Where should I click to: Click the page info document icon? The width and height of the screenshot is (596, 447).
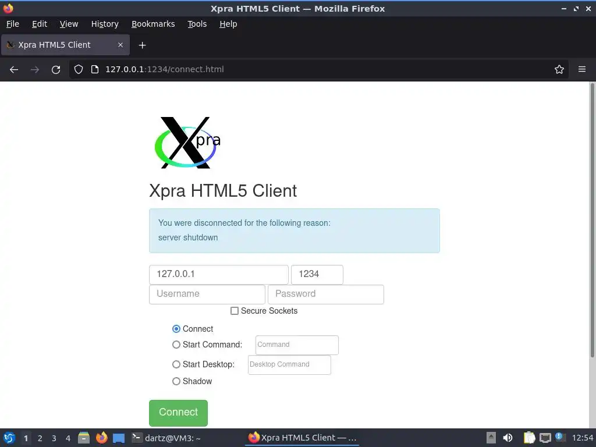(x=95, y=69)
